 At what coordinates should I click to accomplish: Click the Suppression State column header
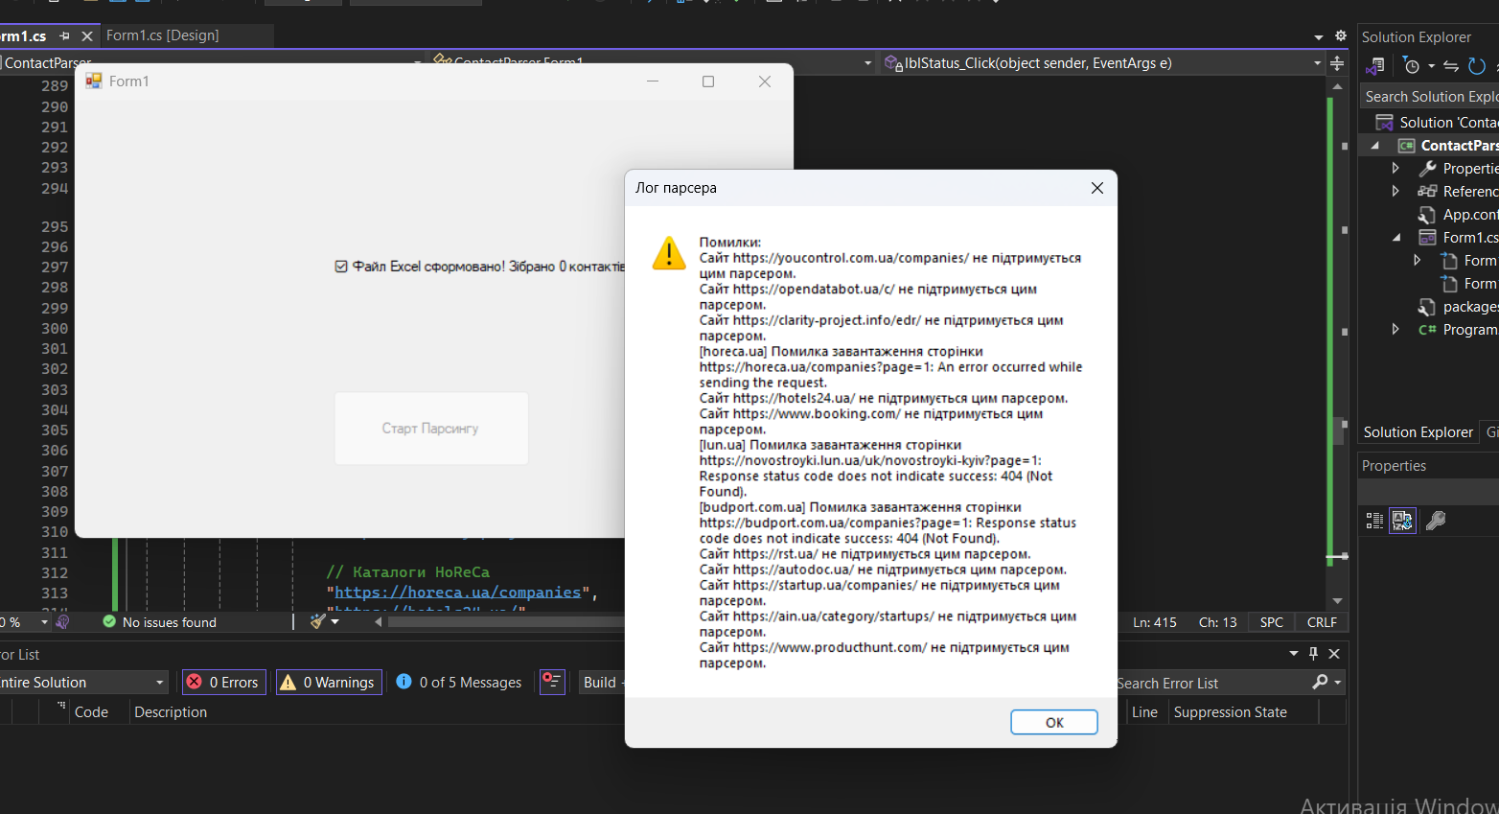coord(1230,712)
